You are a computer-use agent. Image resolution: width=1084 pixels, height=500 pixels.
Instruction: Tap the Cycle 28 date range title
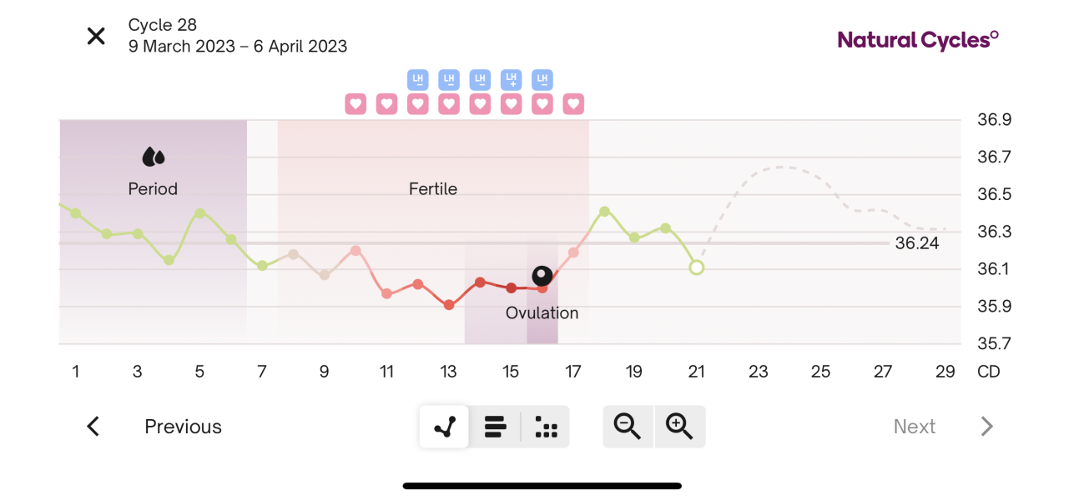(237, 36)
